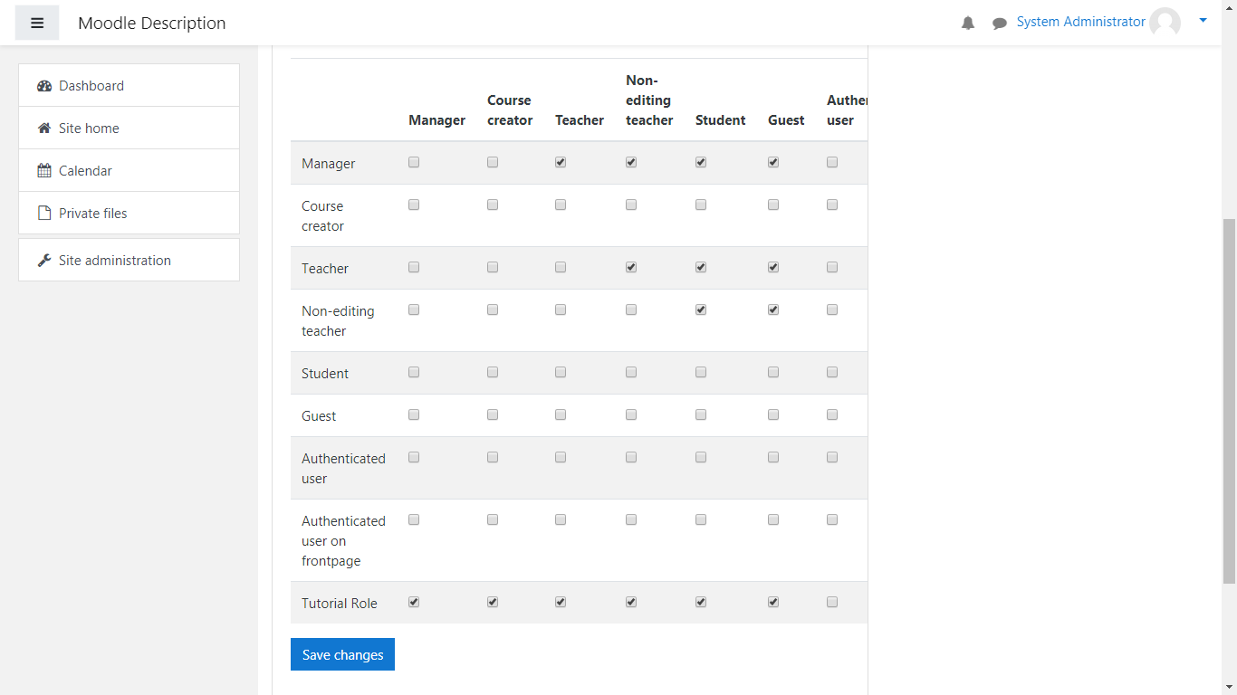Open the notifications bell icon
The height and width of the screenshot is (695, 1237).
tap(968, 24)
